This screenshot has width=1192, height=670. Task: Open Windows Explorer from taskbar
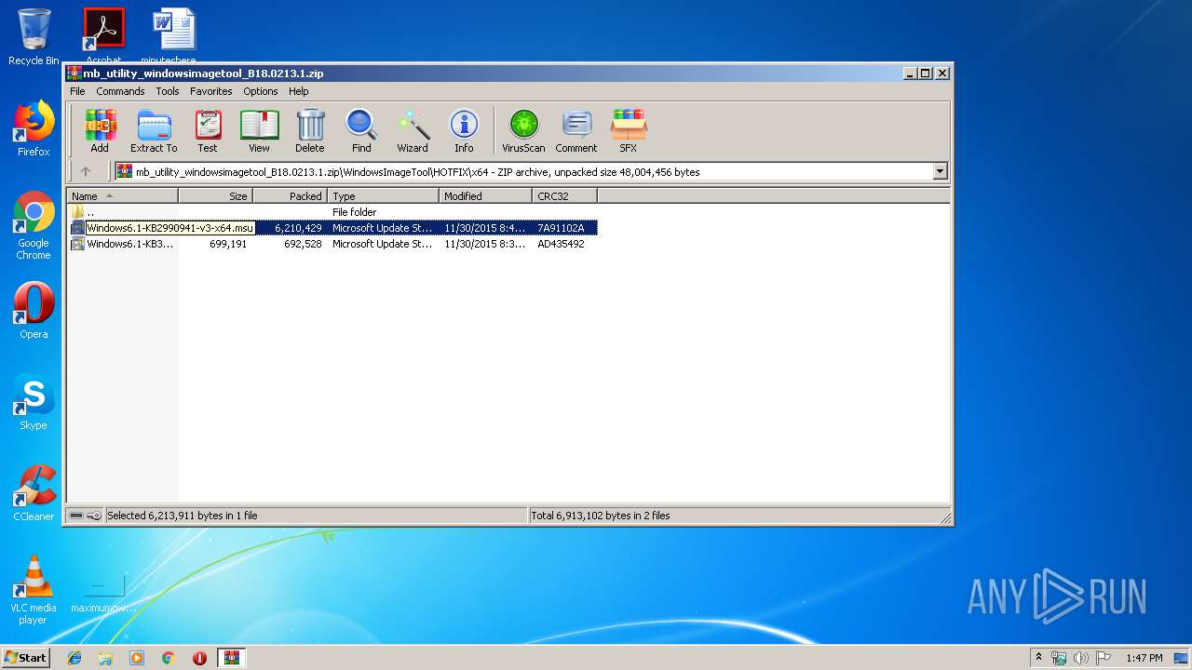pyautogui.click(x=105, y=658)
